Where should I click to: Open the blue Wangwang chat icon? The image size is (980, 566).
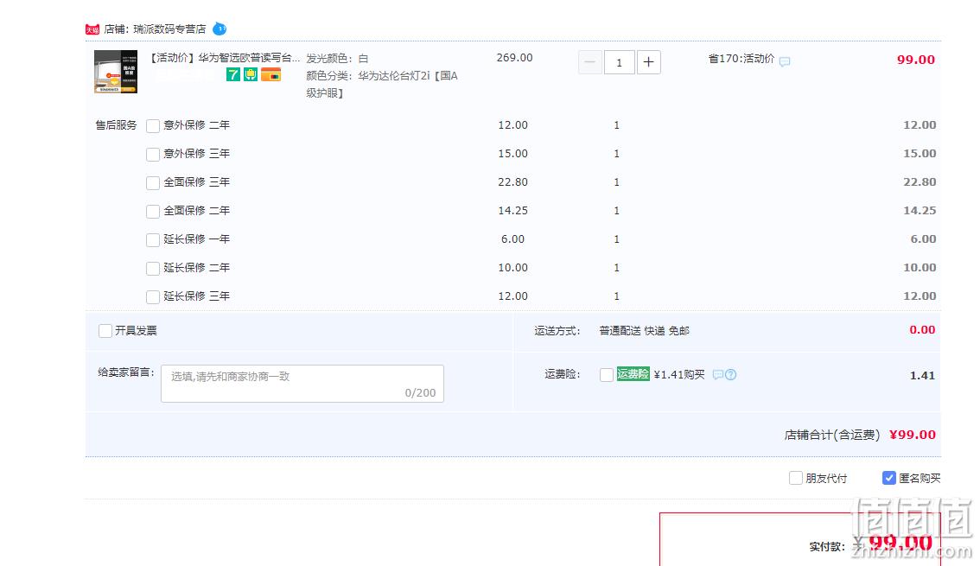pyautogui.click(x=220, y=29)
